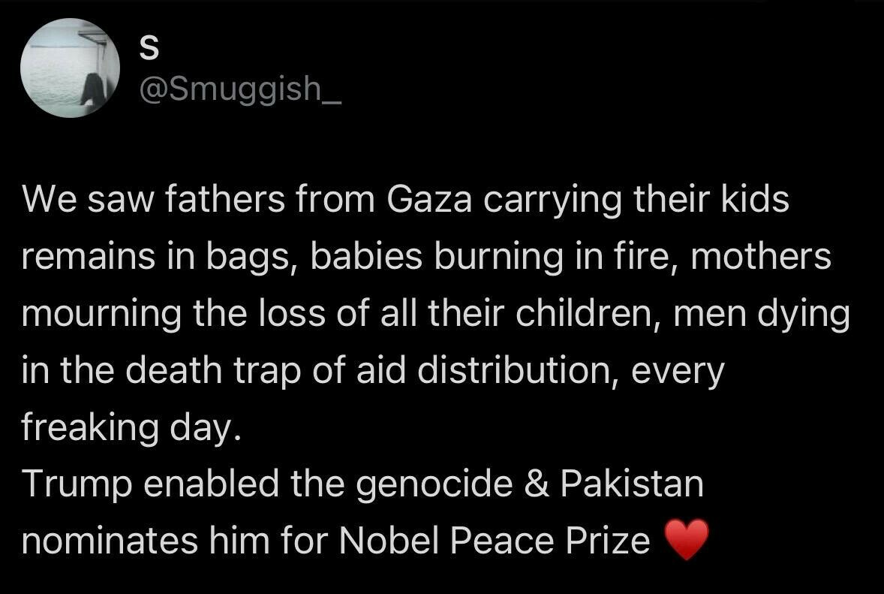Click the word "Pakistan" in the tweet

[x=632, y=484]
